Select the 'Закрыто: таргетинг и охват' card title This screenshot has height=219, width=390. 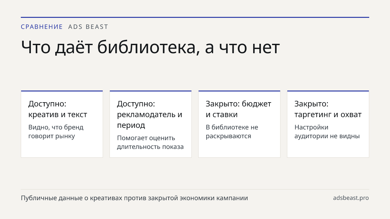[328, 109]
